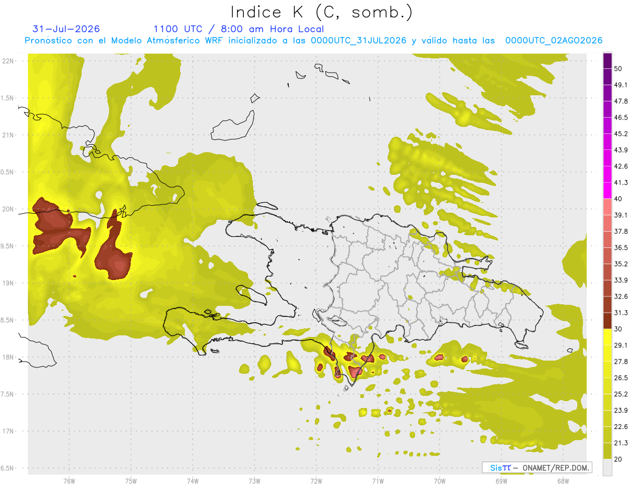Select dark brown colorbar segment between 30 and 31.3
Viewport: 632px width, 488px height.
click(x=607, y=321)
